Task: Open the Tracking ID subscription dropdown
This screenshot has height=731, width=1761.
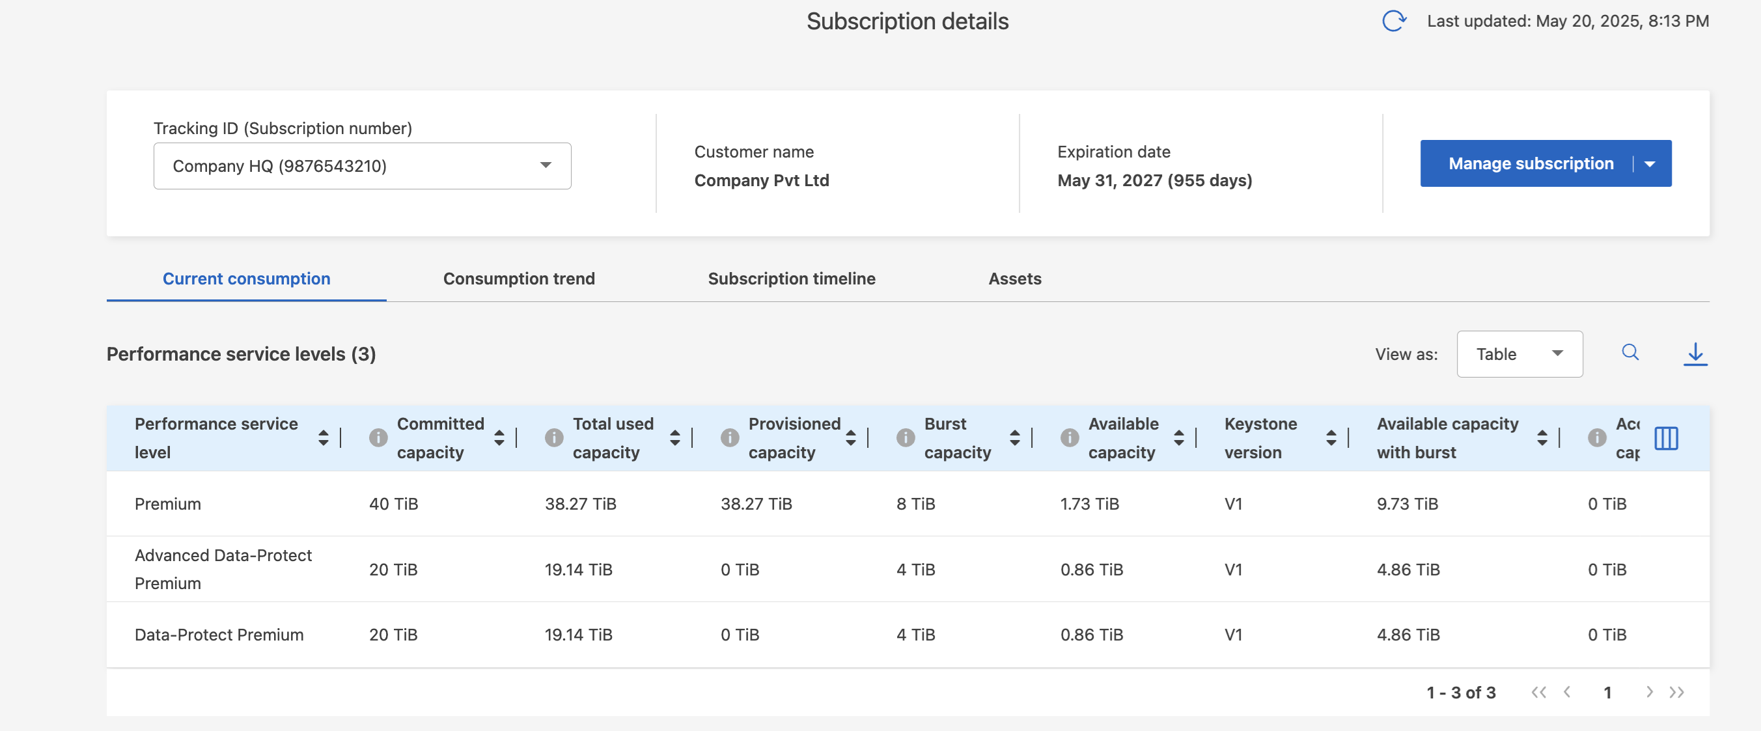Action: [361, 165]
